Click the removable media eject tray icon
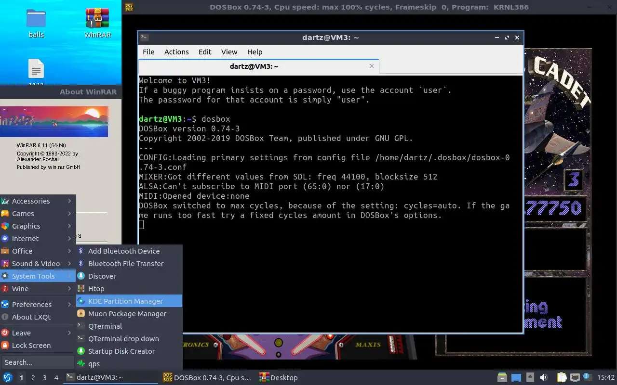This screenshot has height=385, width=617. [x=530, y=378]
